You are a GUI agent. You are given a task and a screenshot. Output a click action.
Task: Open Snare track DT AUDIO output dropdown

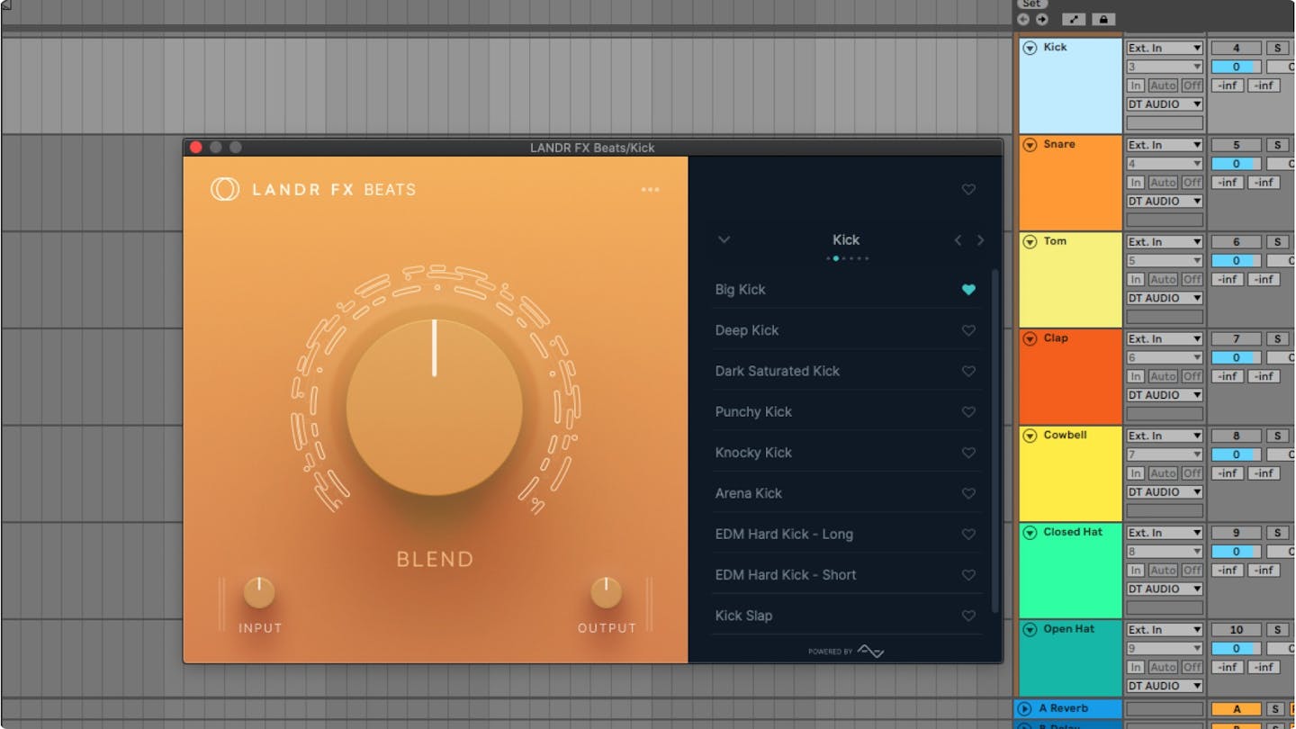[x=1165, y=202]
